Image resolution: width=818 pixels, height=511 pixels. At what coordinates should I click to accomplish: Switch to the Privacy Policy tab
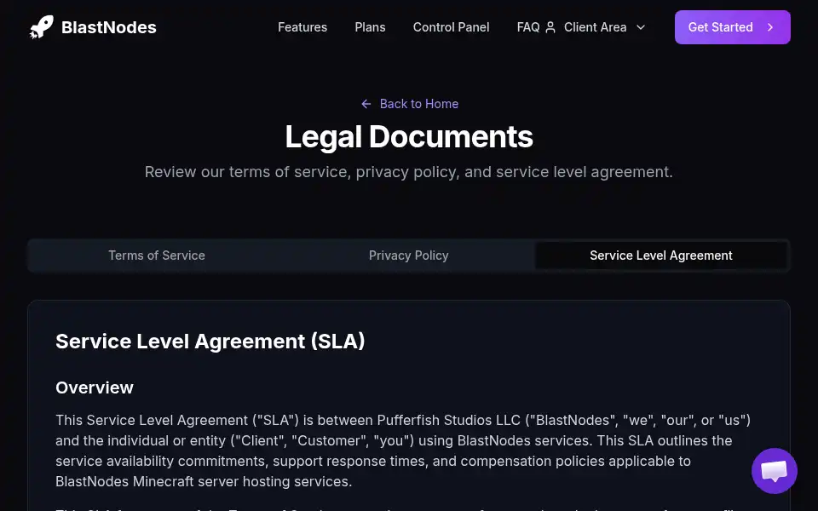408,255
